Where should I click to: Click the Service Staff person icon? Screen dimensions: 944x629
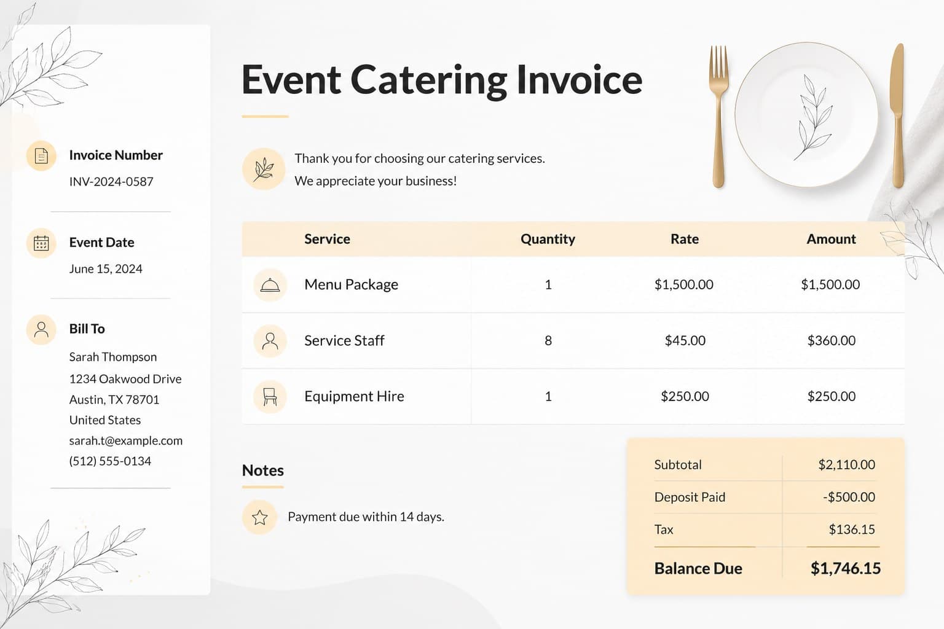tap(270, 341)
